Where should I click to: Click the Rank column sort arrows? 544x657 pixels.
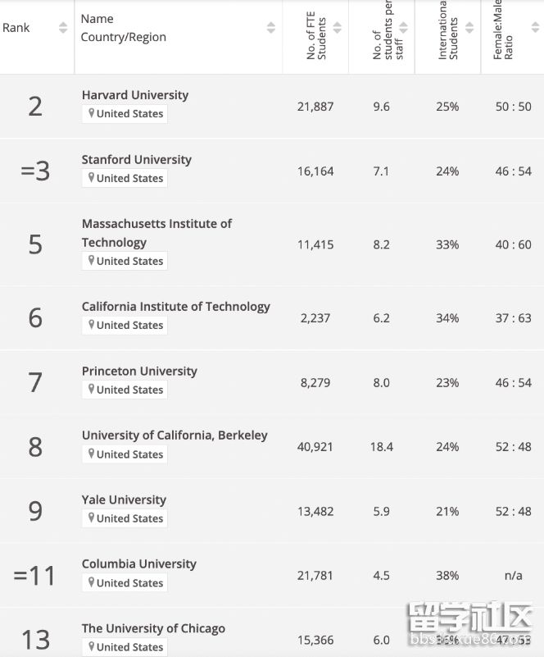[63, 28]
